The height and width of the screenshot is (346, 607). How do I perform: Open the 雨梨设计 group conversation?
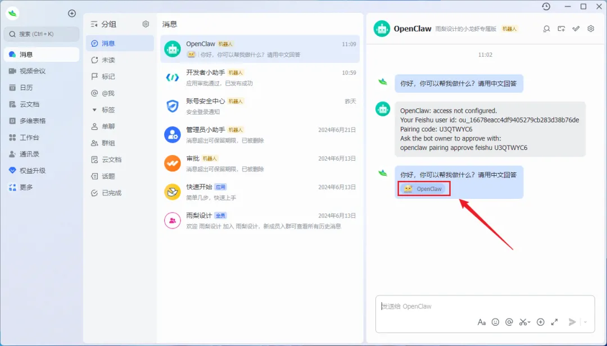point(260,221)
